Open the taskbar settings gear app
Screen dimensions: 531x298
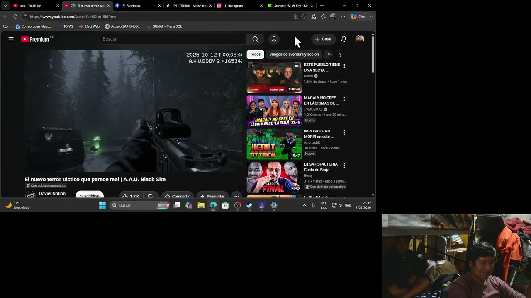click(x=274, y=205)
